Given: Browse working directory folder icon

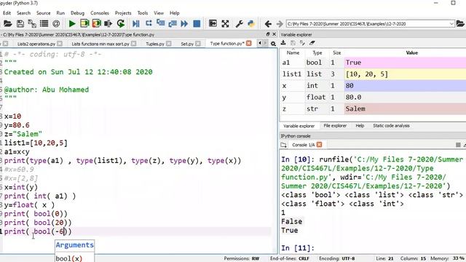Looking at the screenshot, I should (460, 24).
